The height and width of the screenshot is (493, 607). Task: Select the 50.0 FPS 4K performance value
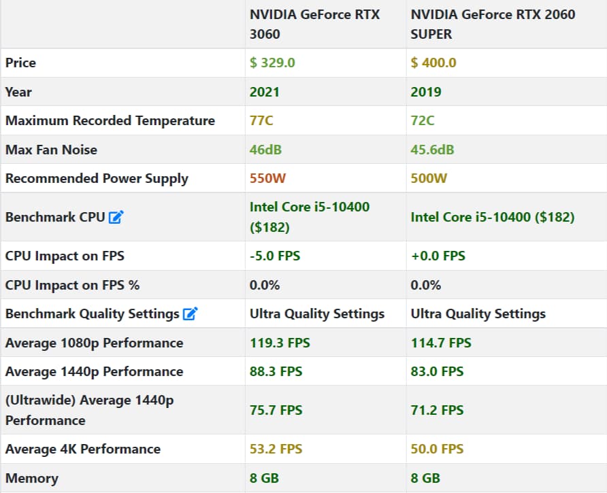[437, 449]
